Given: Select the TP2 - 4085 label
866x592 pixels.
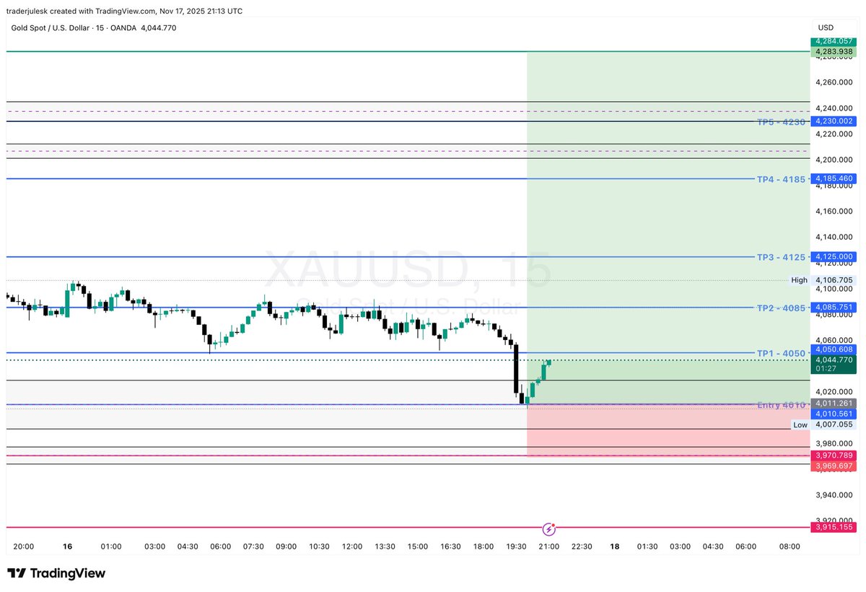Looking at the screenshot, I should pyautogui.click(x=781, y=308).
